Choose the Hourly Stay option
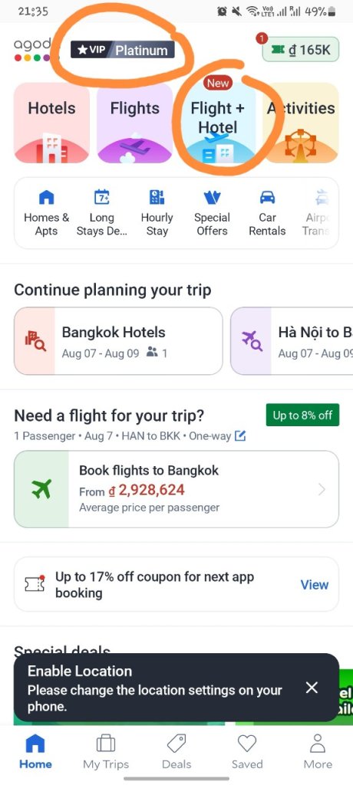The image size is (353, 785). click(x=157, y=213)
